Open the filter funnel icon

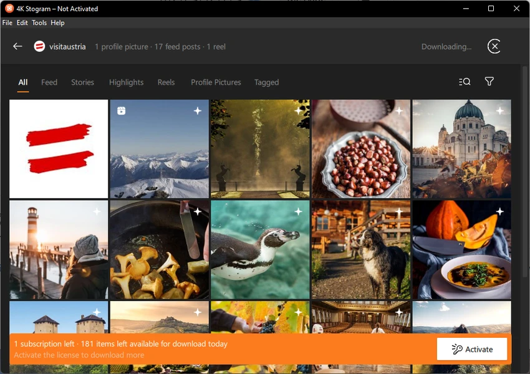click(x=489, y=82)
